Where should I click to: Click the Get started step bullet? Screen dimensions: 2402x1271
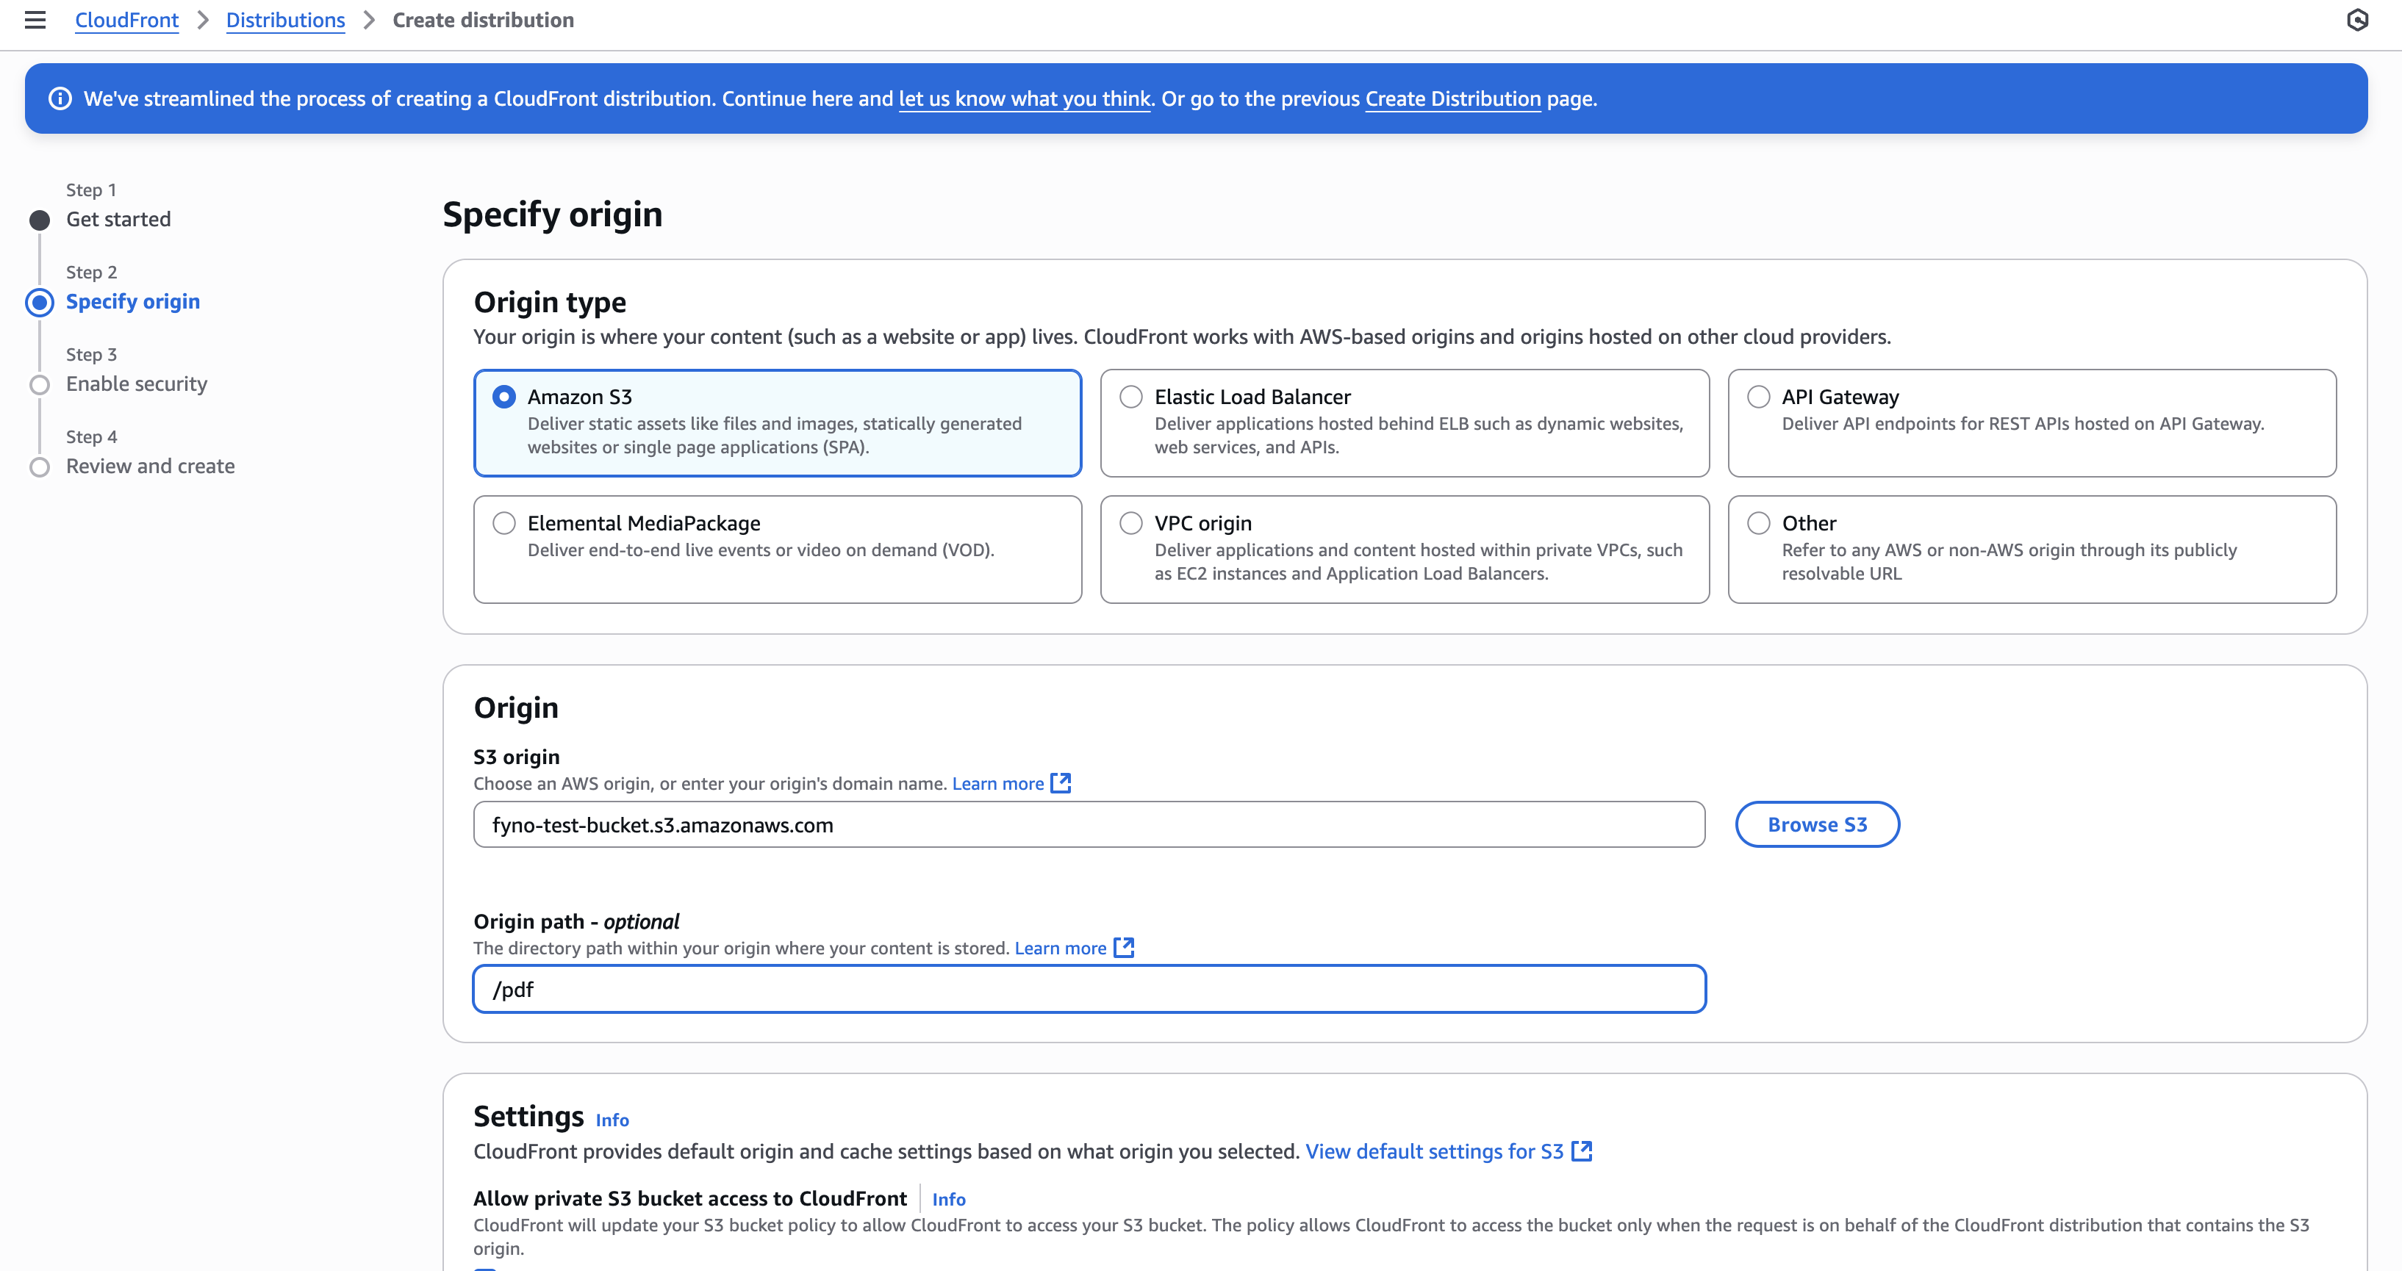[x=39, y=220]
